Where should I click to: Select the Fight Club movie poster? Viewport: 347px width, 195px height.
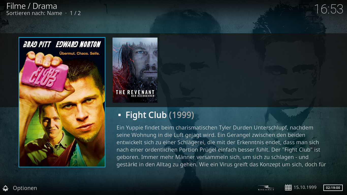tap(62, 102)
